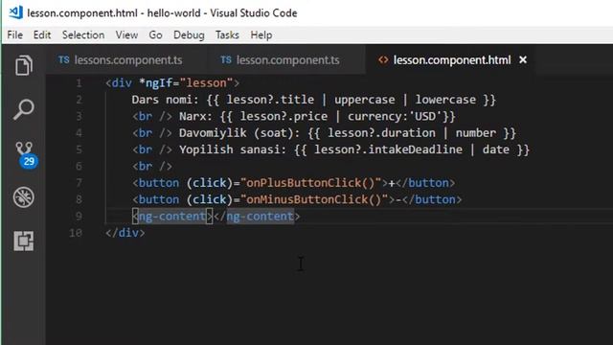Viewport: 613px width, 345px height.
Task: Click the 'date' pipe on line 5
Action: (x=496, y=149)
